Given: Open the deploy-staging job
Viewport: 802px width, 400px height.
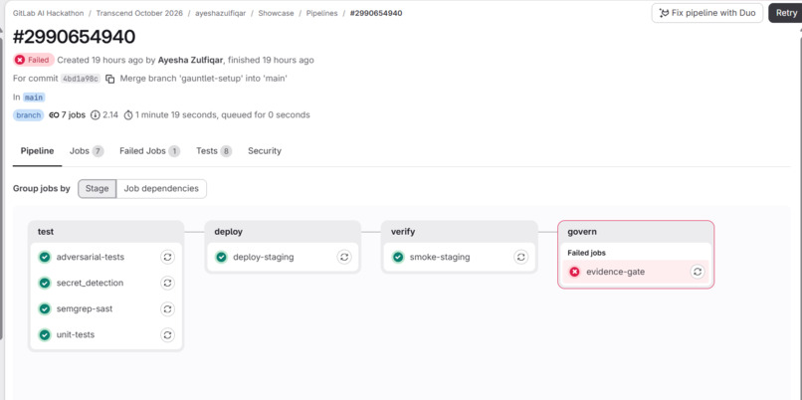Looking at the screenshot, I should coord(264,257).
